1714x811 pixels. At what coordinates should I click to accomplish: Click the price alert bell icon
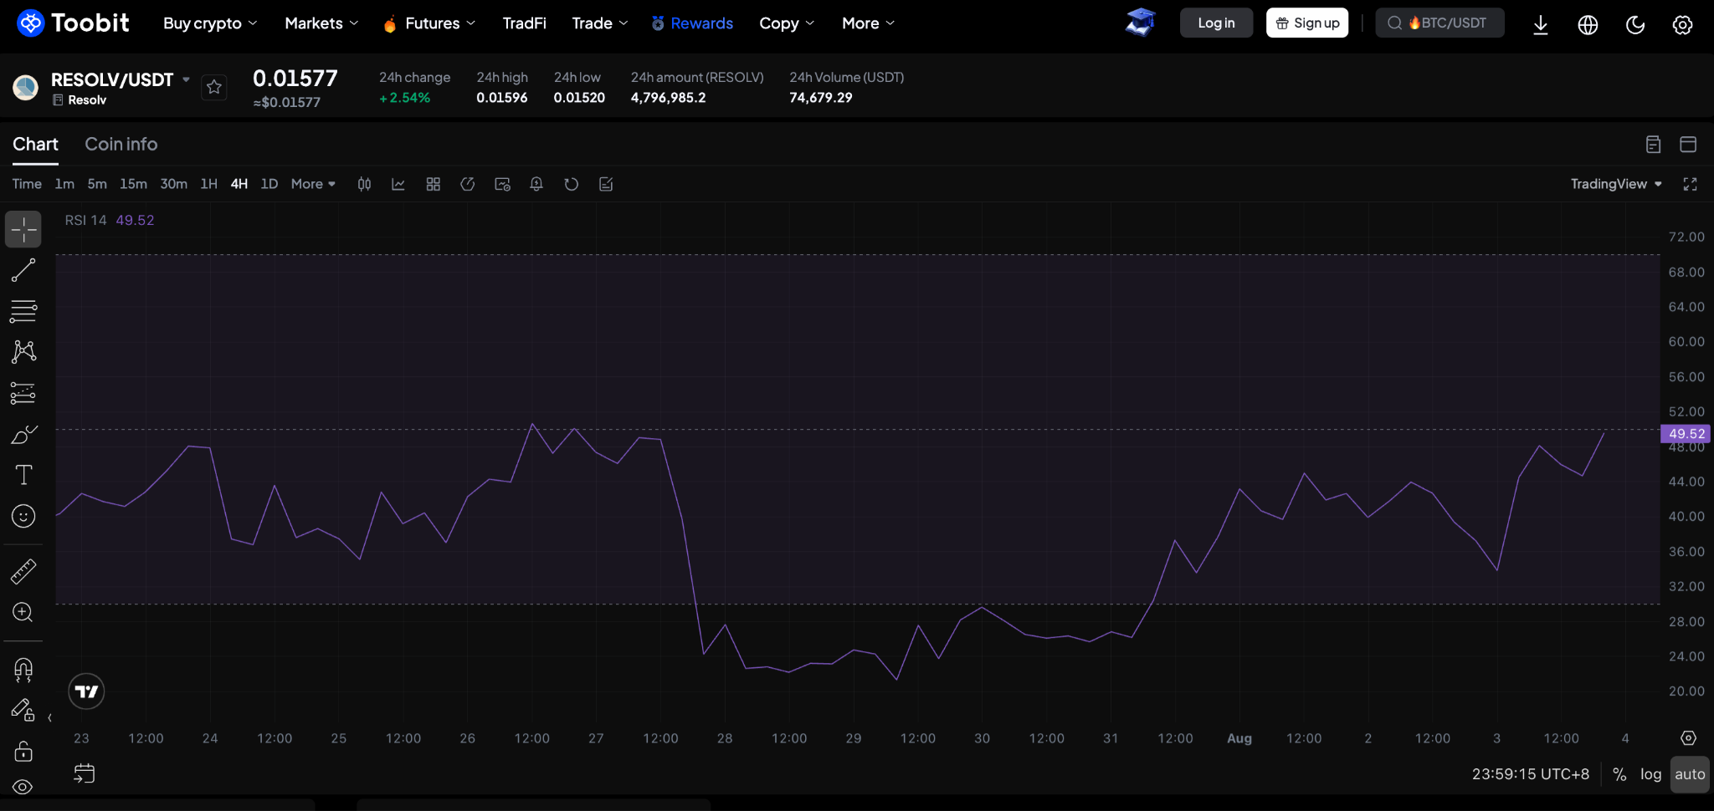click(536, 184)
